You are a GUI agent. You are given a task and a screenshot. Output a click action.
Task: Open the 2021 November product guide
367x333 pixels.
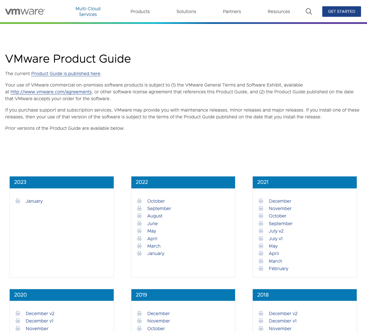click(x=280, y=208)
